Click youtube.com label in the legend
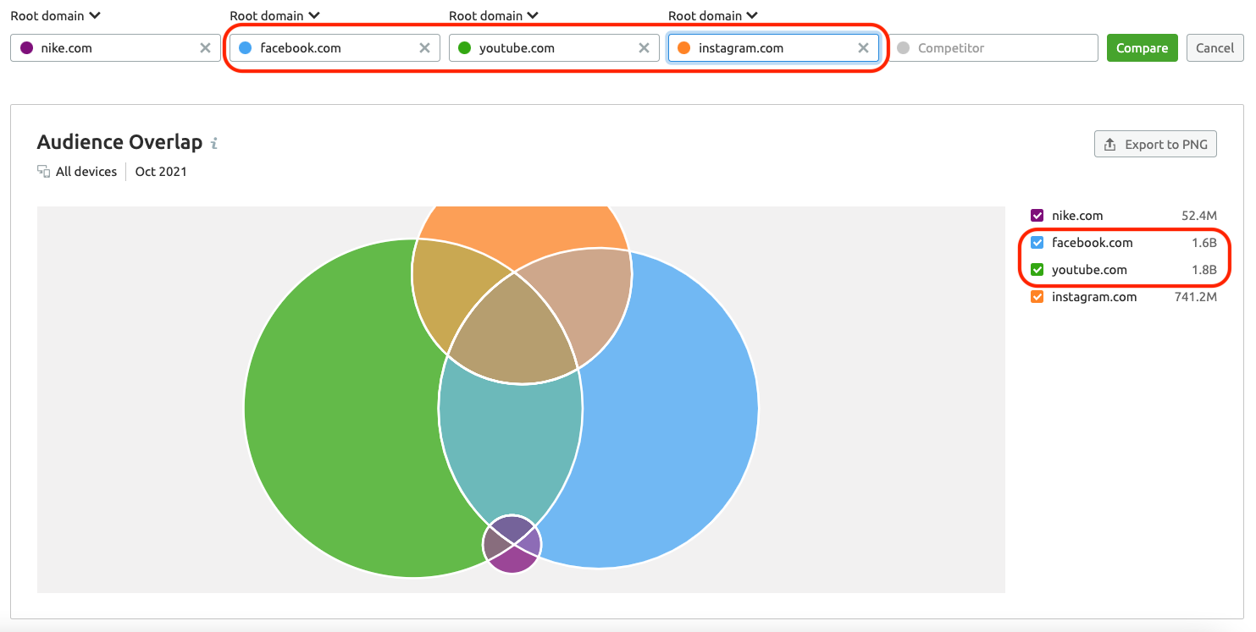Screen dimensions: 1256x632 click(x=1089, y=270)
